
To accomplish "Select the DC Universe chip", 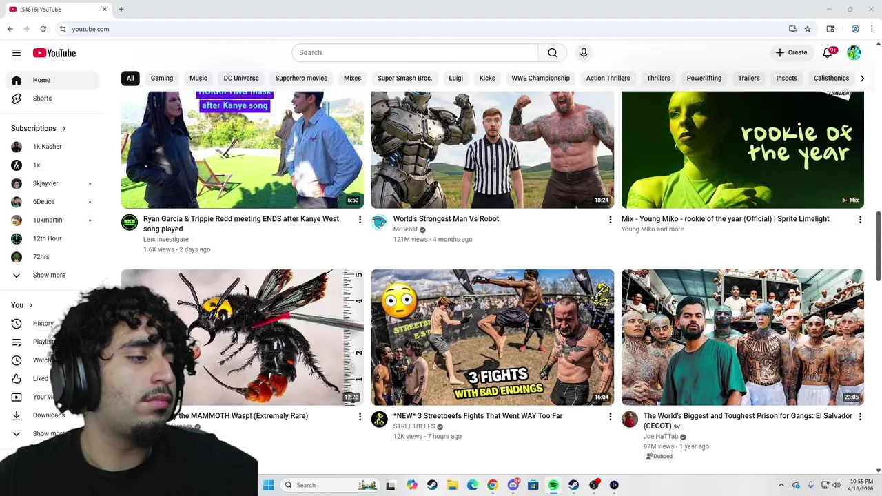I will [241, 79].
